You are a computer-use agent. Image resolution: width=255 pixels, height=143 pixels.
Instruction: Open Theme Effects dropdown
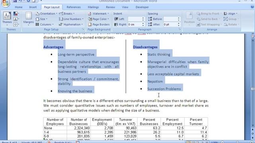16,25
